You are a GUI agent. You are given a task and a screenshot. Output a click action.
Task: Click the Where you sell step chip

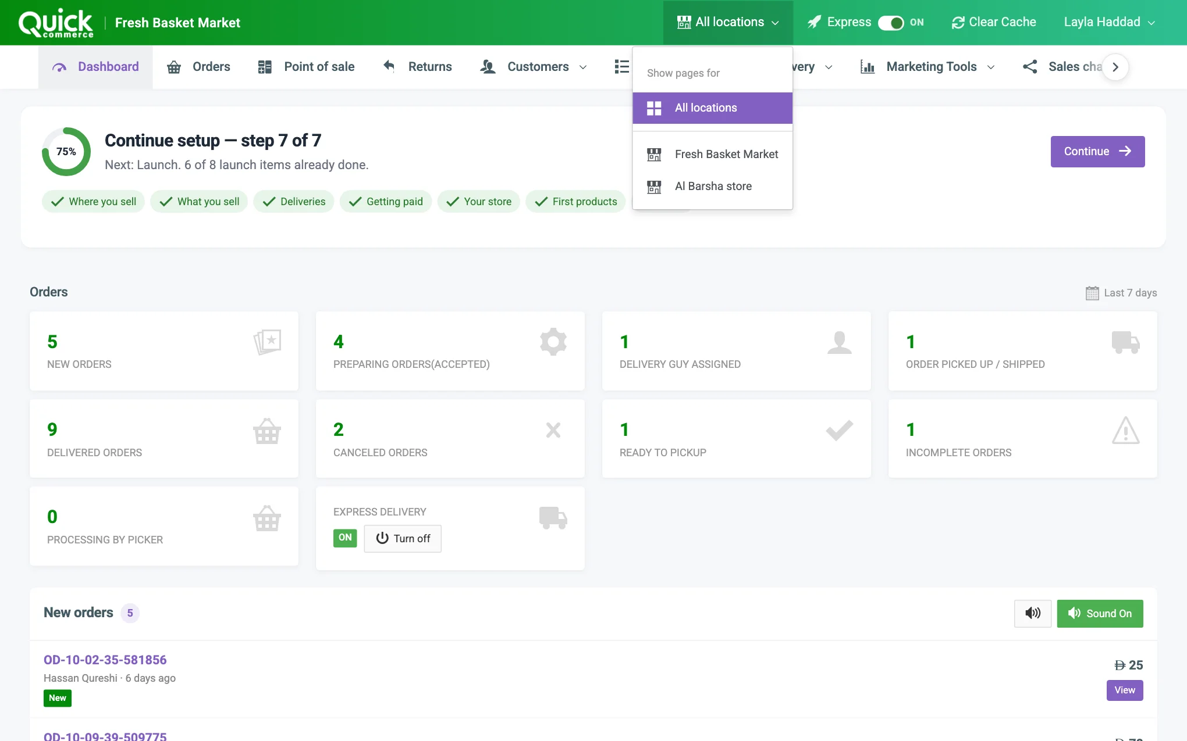pyautogui.click(x=93, y=202)
